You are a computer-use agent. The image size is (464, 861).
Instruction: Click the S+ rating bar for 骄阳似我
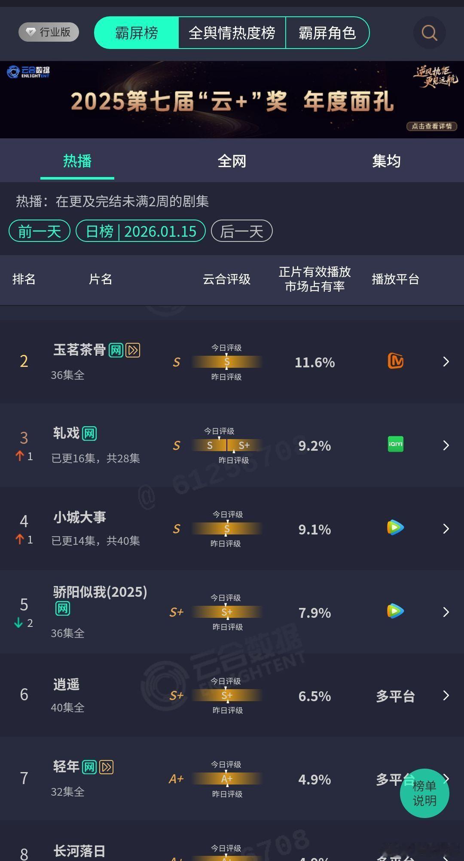pos(226,613)
